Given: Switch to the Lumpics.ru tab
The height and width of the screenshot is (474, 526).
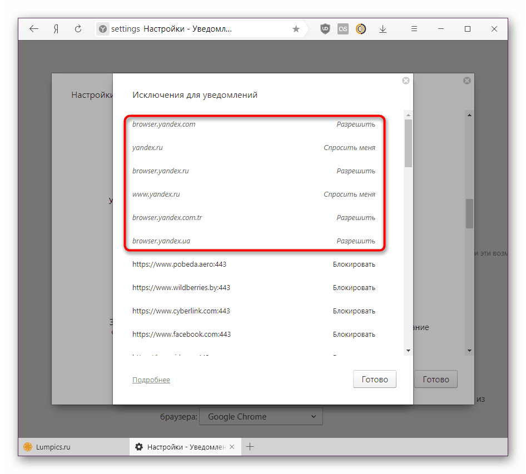Looking at the screenshot, I should [74, 447].
